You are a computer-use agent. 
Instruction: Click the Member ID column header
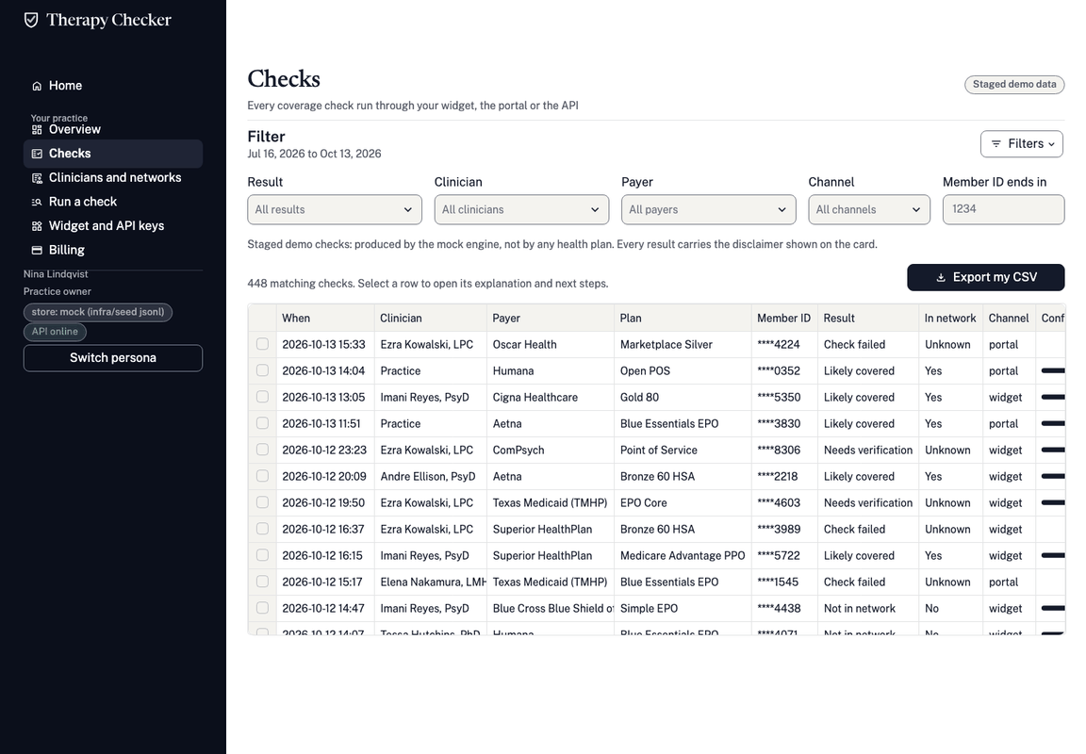pos(783,319)
